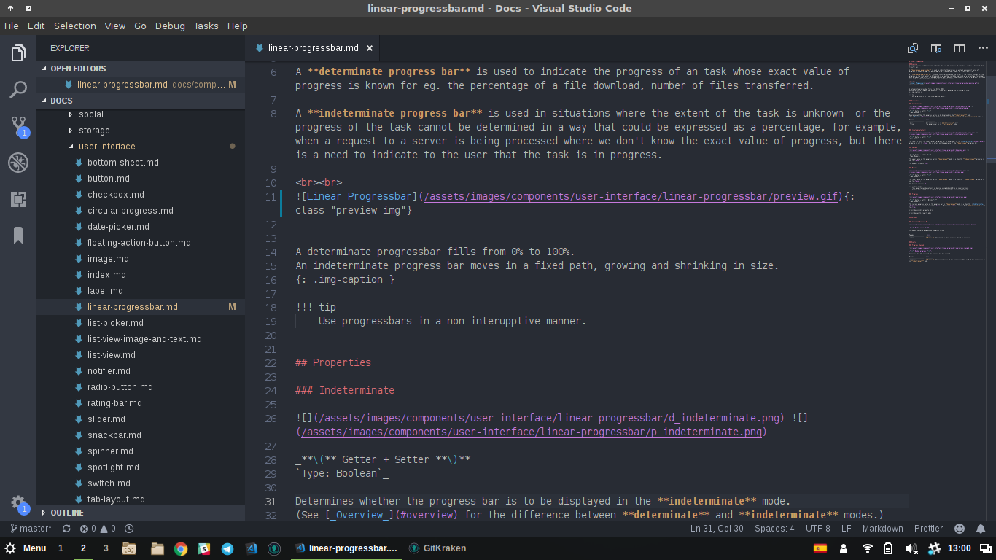
Task: Split the editor into two panes
Action: tap(959, 47)
